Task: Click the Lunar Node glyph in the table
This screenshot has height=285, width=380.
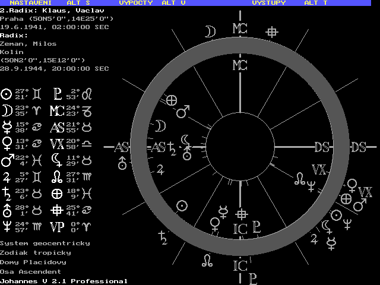Action: point(57,177)
